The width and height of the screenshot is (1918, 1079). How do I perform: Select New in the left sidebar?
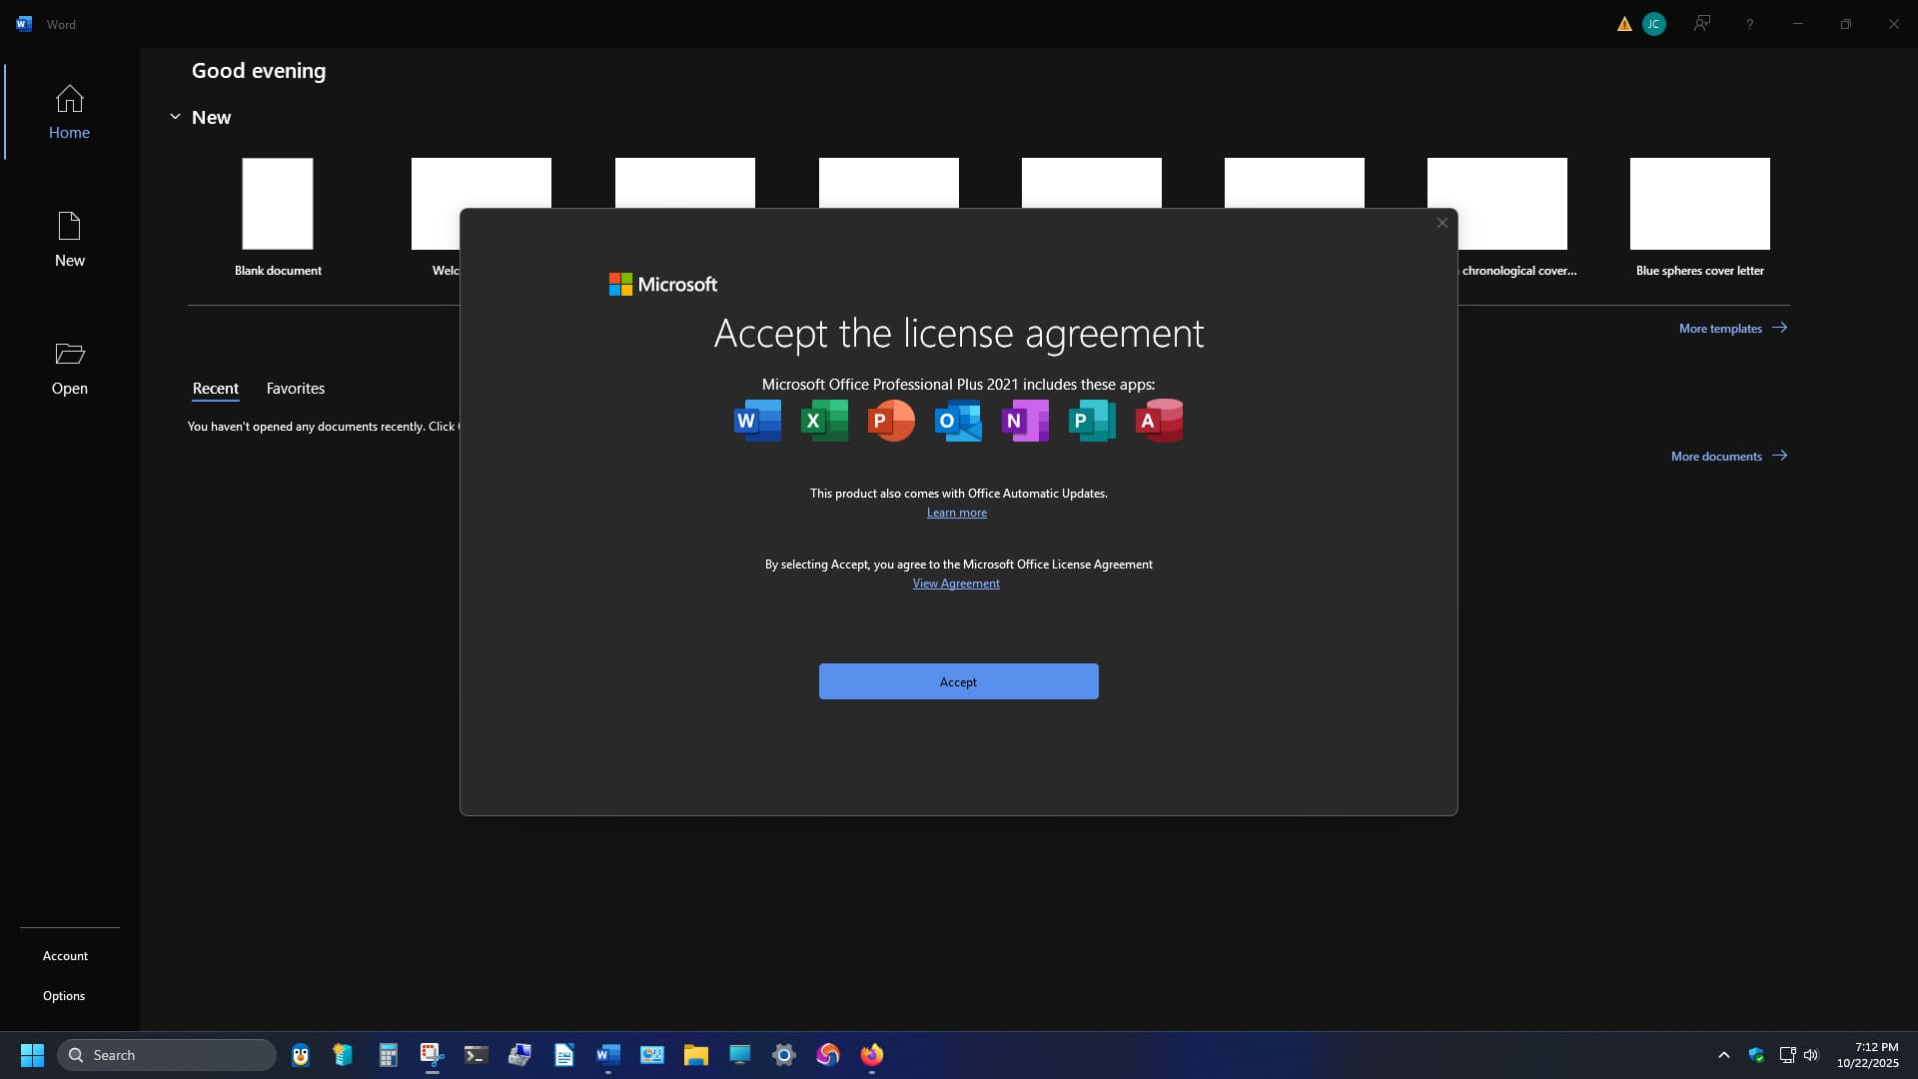coord(69,240)
